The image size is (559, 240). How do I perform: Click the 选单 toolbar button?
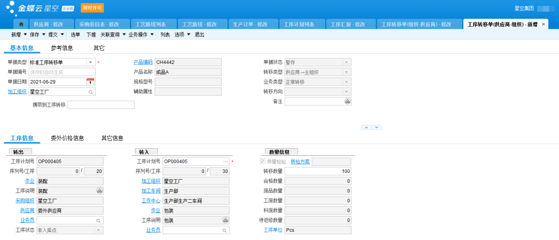pyautogui.click(x=75, y=35)
